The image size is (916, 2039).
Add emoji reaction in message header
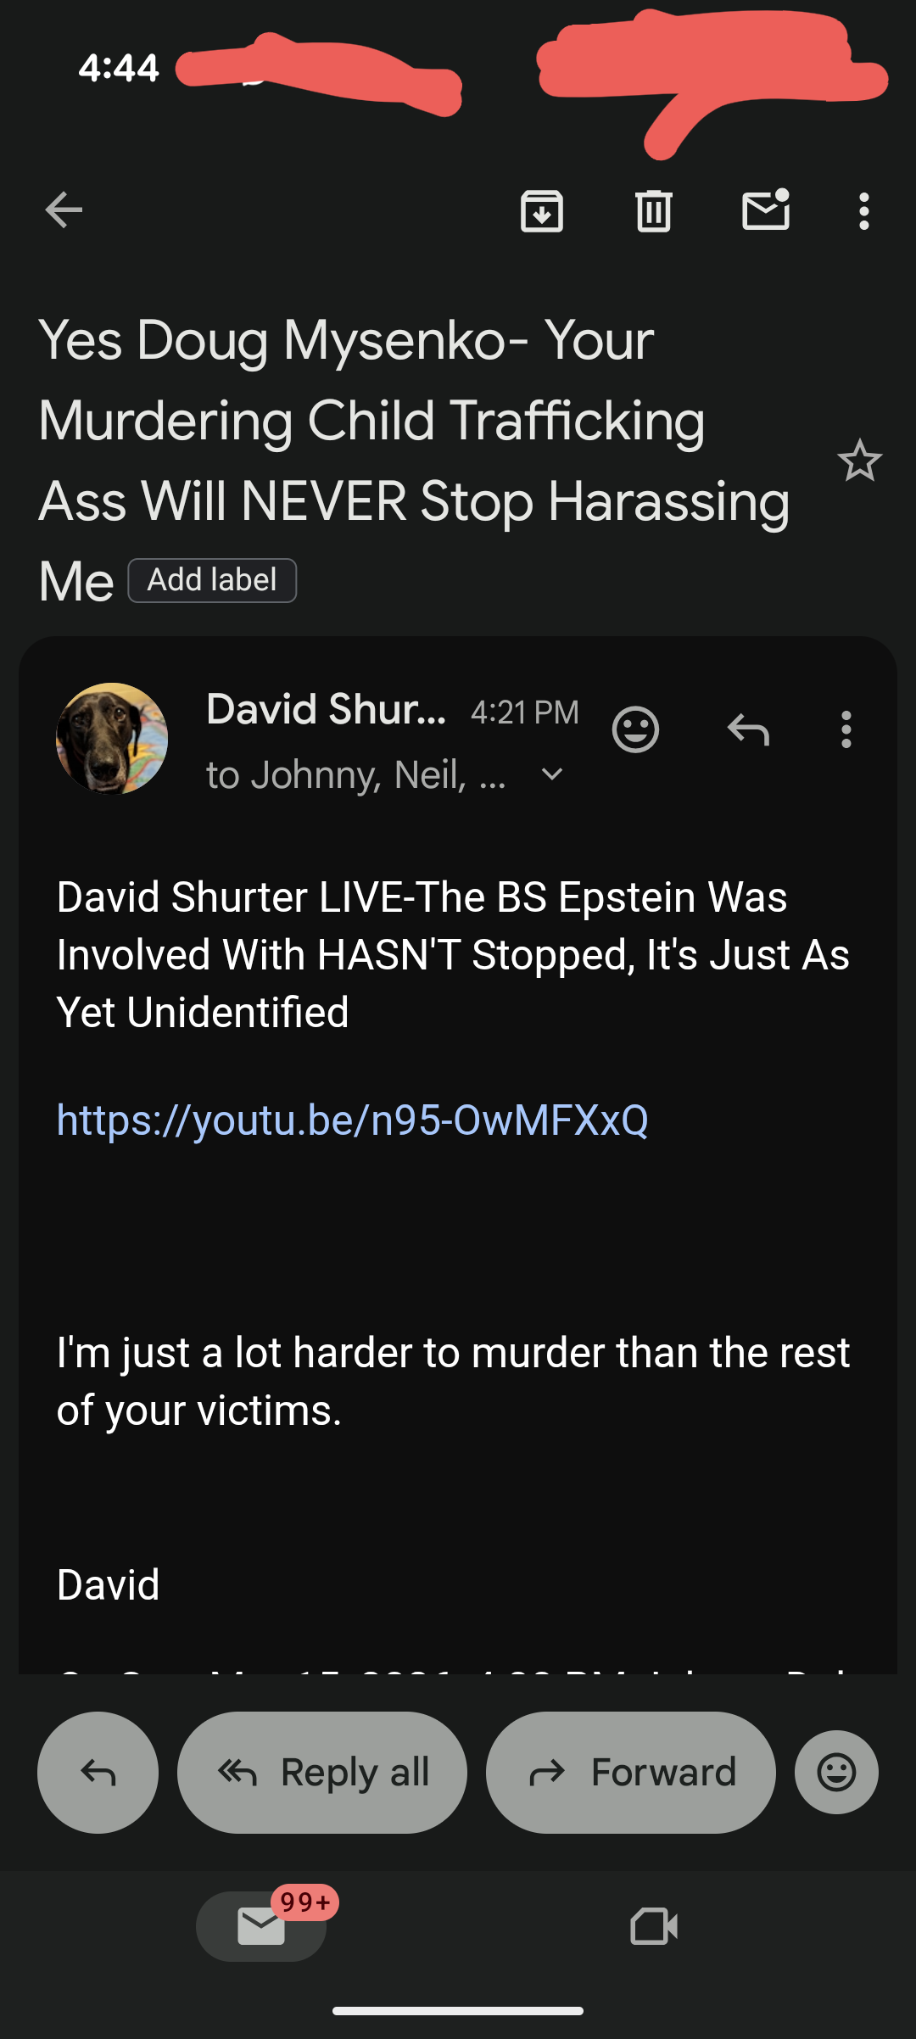click(635, 729)
